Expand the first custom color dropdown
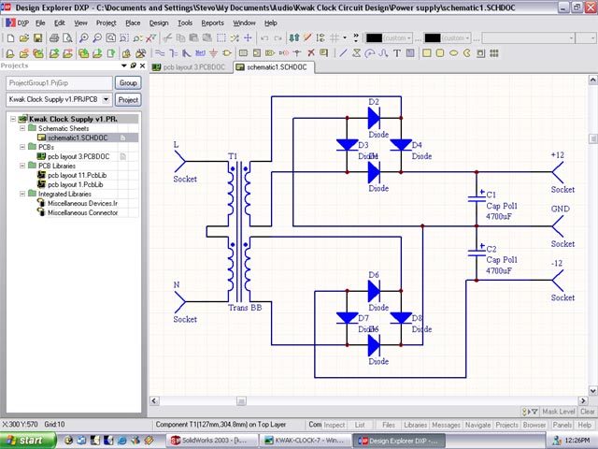Image resolution: width=598 pixels, height=449 pixels. 409,37
